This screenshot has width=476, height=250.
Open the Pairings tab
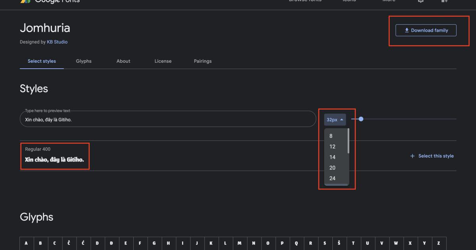(x=203, y=61)
